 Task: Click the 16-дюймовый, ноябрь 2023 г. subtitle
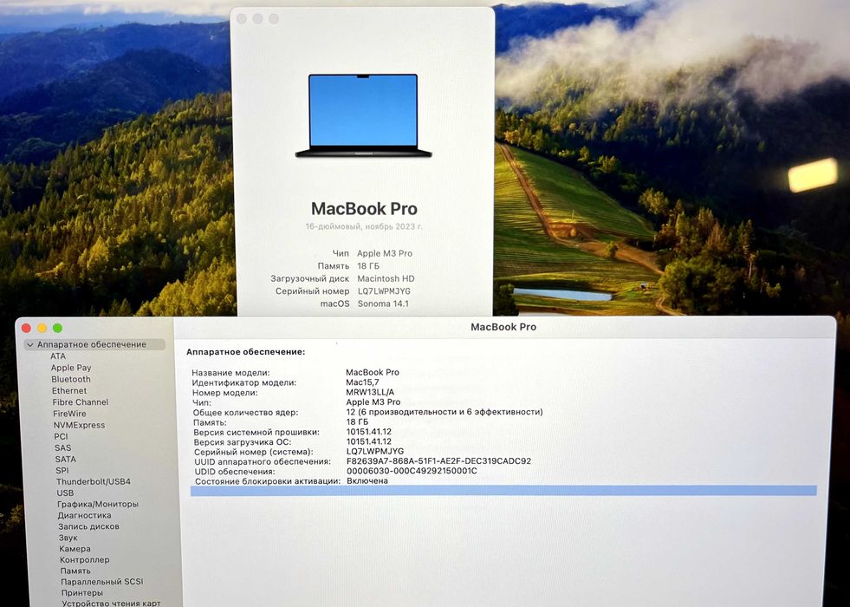click(x=364, y=226)
